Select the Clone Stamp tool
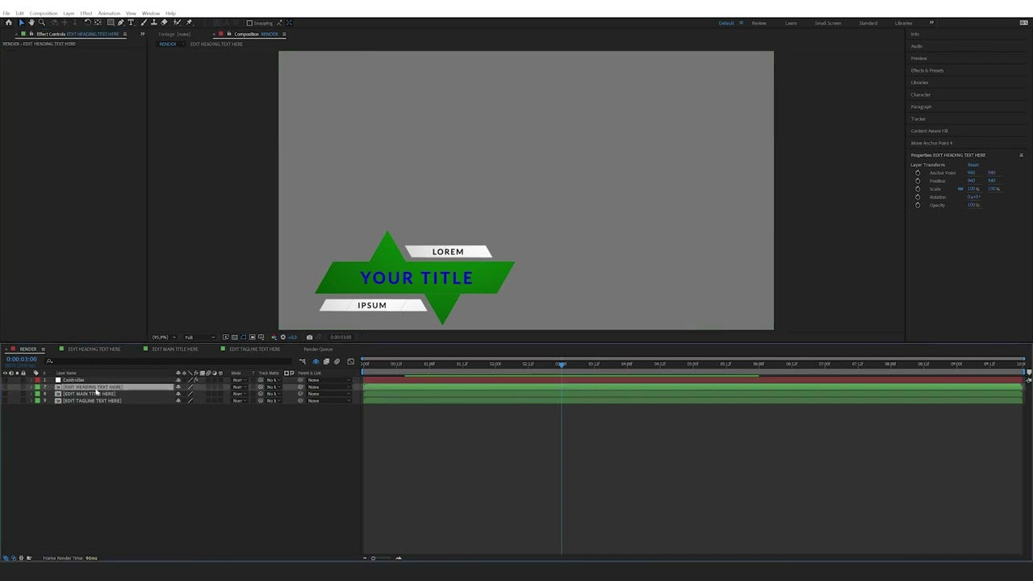 [x=154, y=23]
